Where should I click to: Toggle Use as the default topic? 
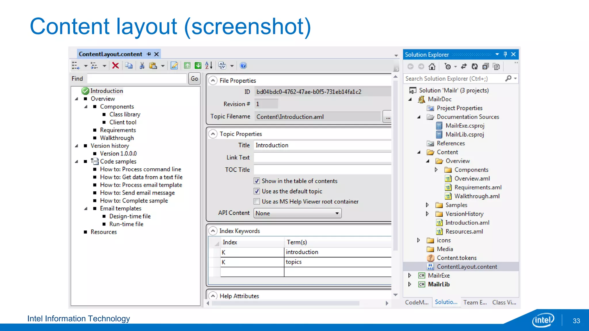tap(257, 191)
